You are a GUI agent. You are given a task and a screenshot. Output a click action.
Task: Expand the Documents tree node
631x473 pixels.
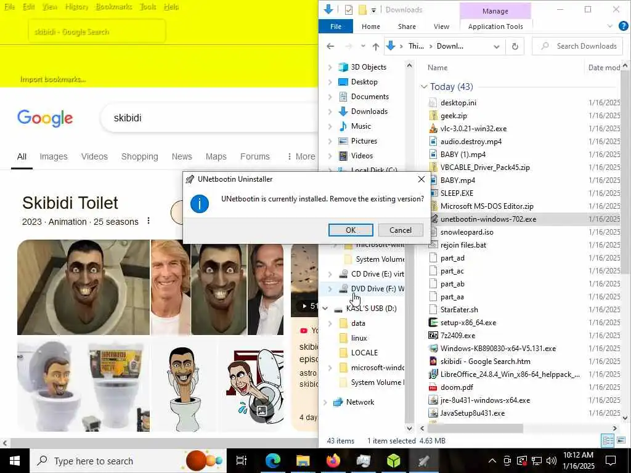[330, 97]
